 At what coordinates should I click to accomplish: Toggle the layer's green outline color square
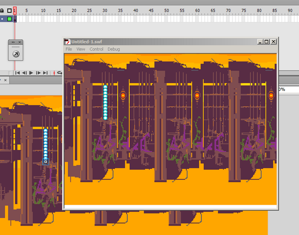[9, 19]
